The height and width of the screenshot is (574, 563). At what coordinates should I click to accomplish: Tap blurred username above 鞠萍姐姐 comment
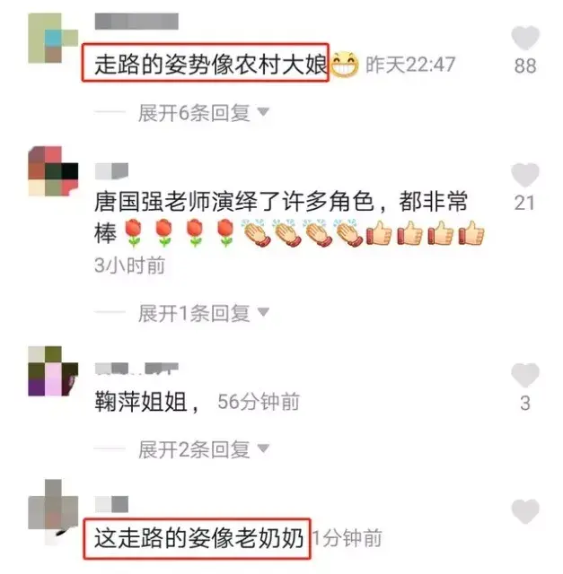pos(136,369)
